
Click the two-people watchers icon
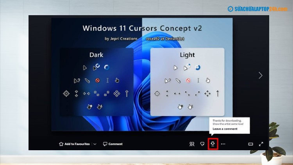[x=192, y=144]
